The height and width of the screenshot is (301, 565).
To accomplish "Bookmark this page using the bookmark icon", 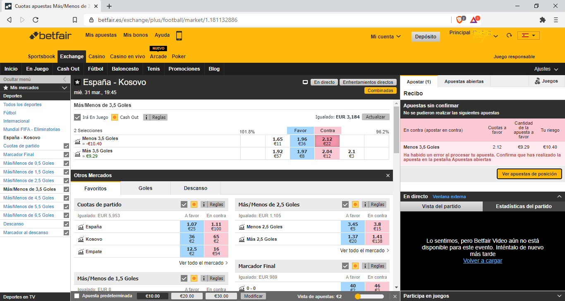I will click(x=75, y=20).
